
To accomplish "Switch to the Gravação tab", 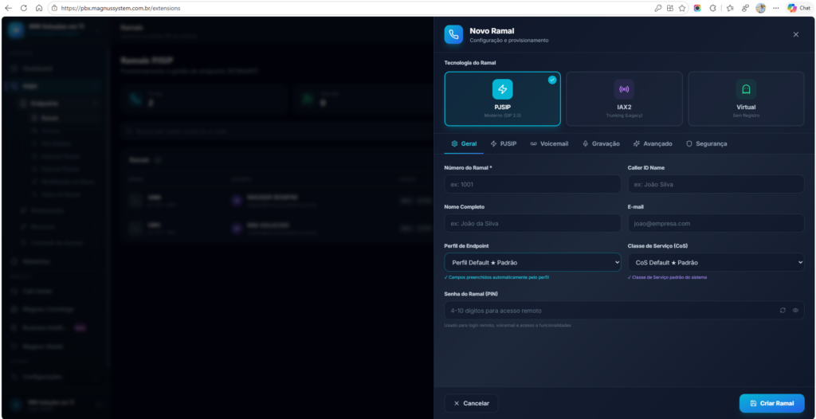I will coord(601,143).
